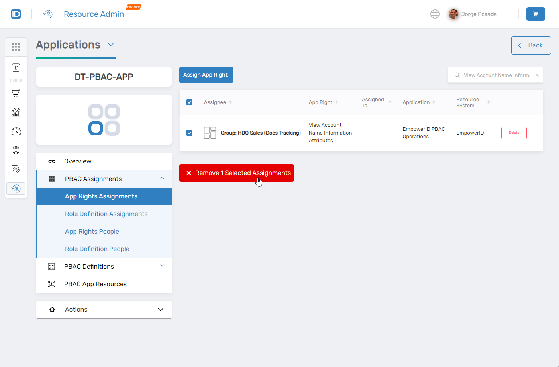Expand the Actions panel
Viewport: 559px width, 367px height.
tap(160, 310)
